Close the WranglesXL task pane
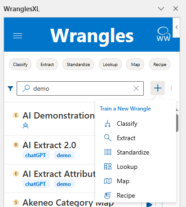Image resolution: width=186 pixels, height=207 pixels. tap(176, 9)
